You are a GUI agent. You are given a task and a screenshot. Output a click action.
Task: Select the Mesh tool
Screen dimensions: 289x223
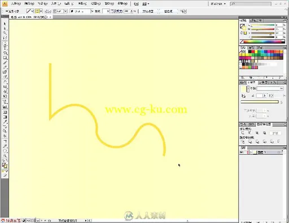point(5,112)
